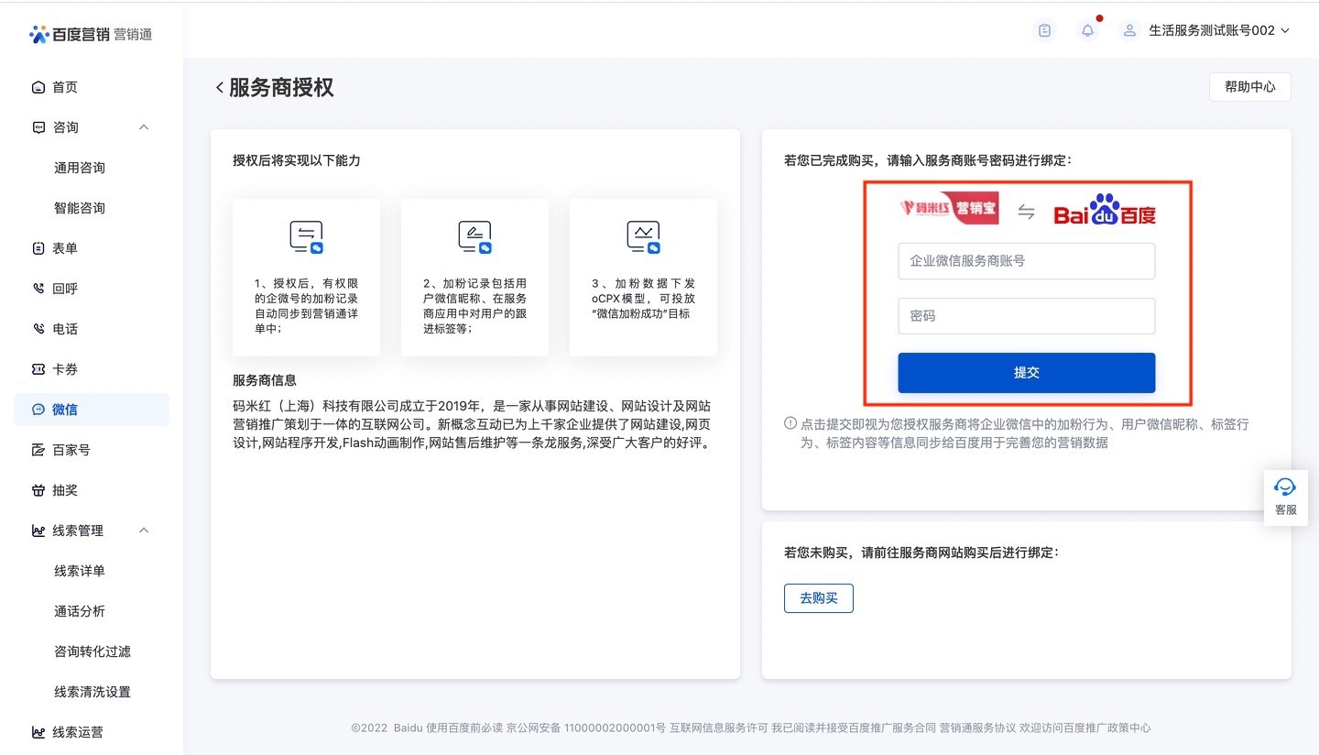Viewport: 1319px width, 755px height.
Task: Open the clipboard list icon in header
Action: 1044,30
